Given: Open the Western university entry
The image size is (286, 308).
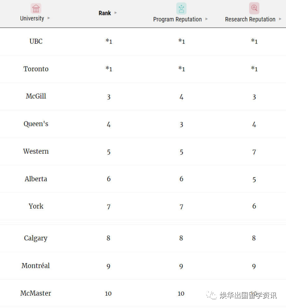Looking at the screenshot, I should click(x=36, y=151).
